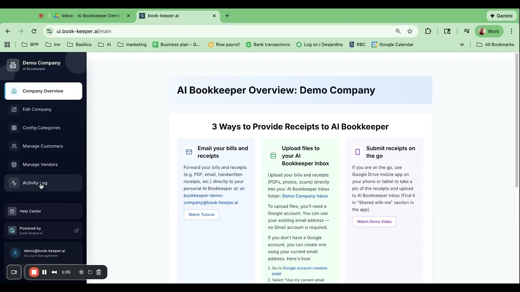The image size is (520, 292).
Task: Reload the current page
Action: click(x=34, y=31)
